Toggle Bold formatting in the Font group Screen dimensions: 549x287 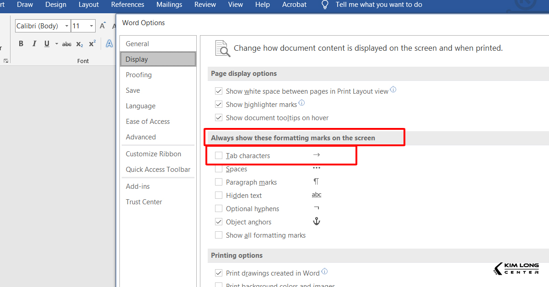point(21,44)
